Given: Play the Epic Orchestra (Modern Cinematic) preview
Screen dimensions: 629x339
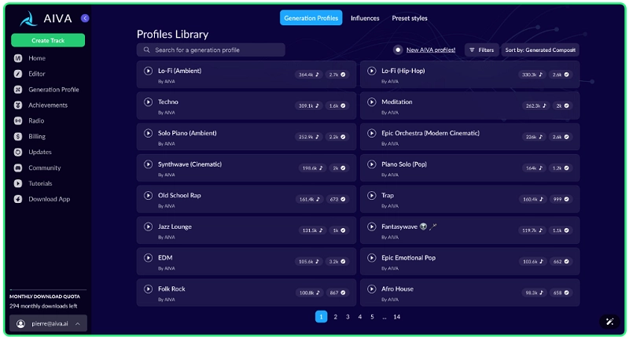Looking at the screenshot, I should click(x=371, y=133).
